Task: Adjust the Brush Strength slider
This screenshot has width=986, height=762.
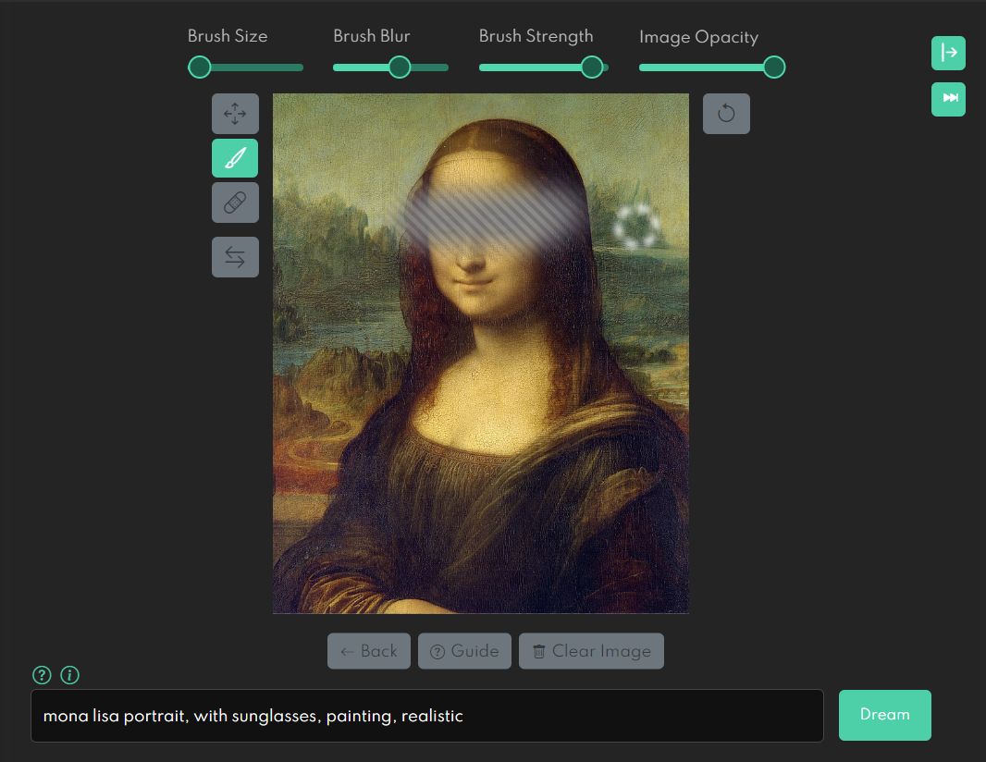Action: [x=543, y=68]
